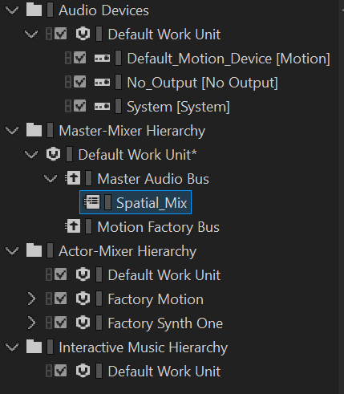Click the System audio device icon
Viewport: 344px width, 394px height.
pos(103,106)
